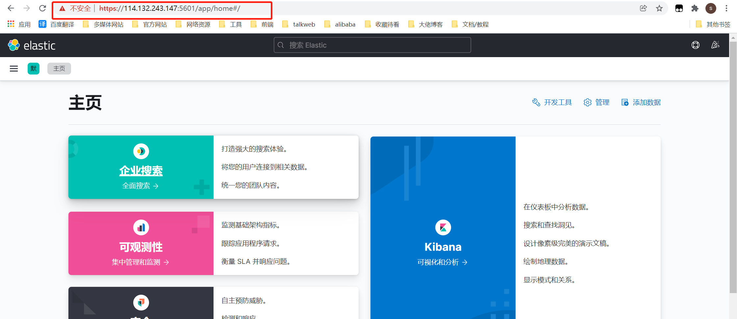Reload the page with refresh icon

click(x=42, y=8)
